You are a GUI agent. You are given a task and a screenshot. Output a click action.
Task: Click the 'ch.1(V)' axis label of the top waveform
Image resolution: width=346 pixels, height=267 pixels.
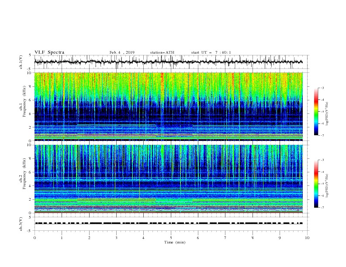tap(21, 62)
